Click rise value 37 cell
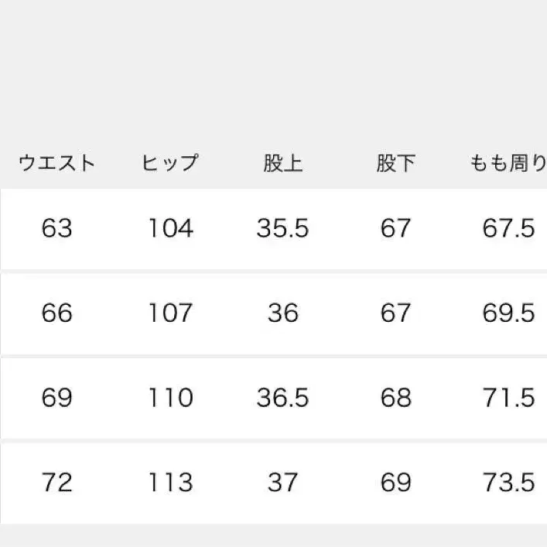Image resolution: width=547 pixels, height=547 pixels. pos(282,483)
